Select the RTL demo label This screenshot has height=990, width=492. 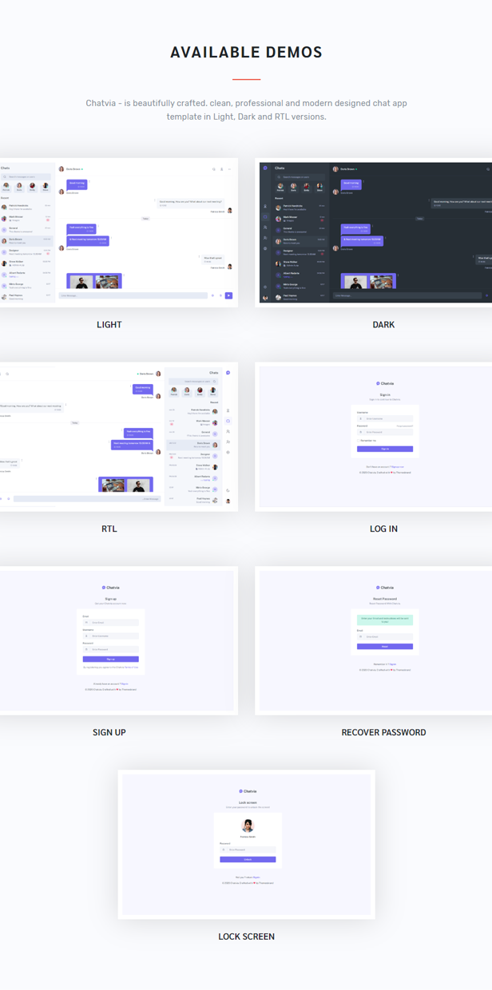pos(109,529)
